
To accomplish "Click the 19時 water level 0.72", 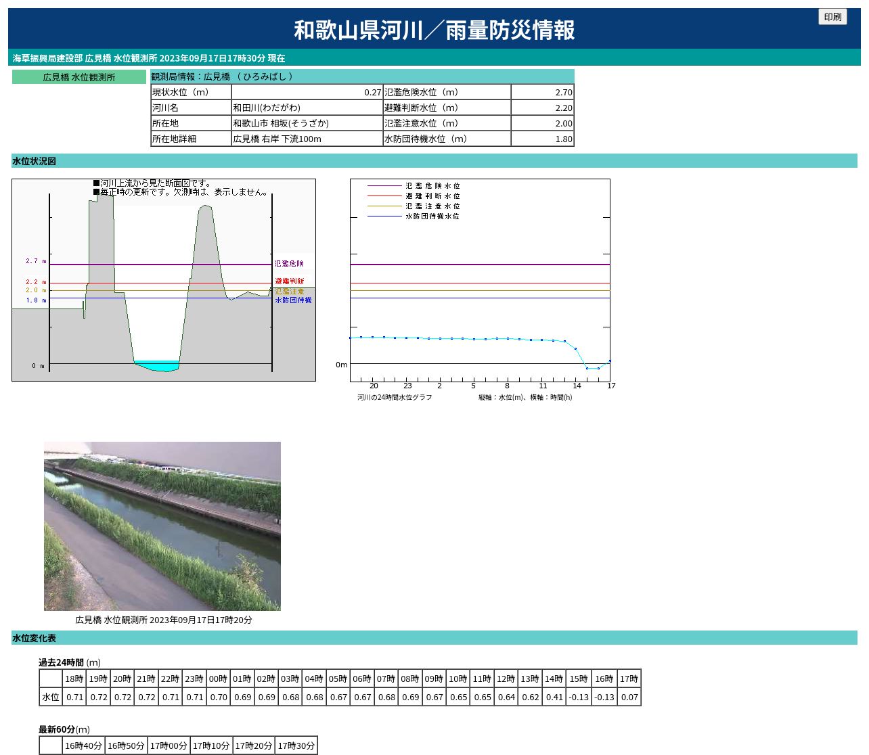I will pyautogui.click(x=99, y=697).
